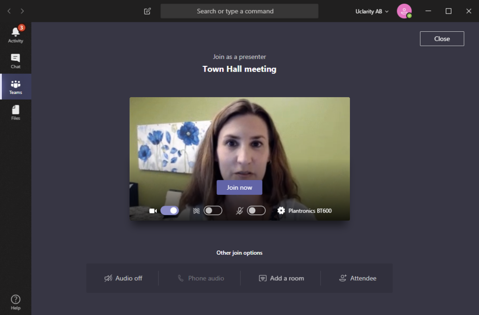
Task: Go to the Teams section
Action: [x=15, y=86]
